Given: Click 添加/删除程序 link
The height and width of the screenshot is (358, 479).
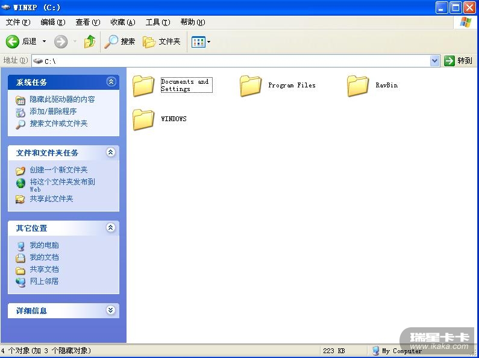Looking at the screenshot, I should point(53,111).
